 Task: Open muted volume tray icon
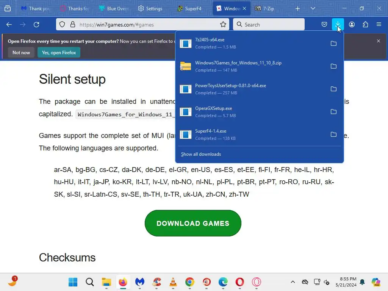(327, 282)
